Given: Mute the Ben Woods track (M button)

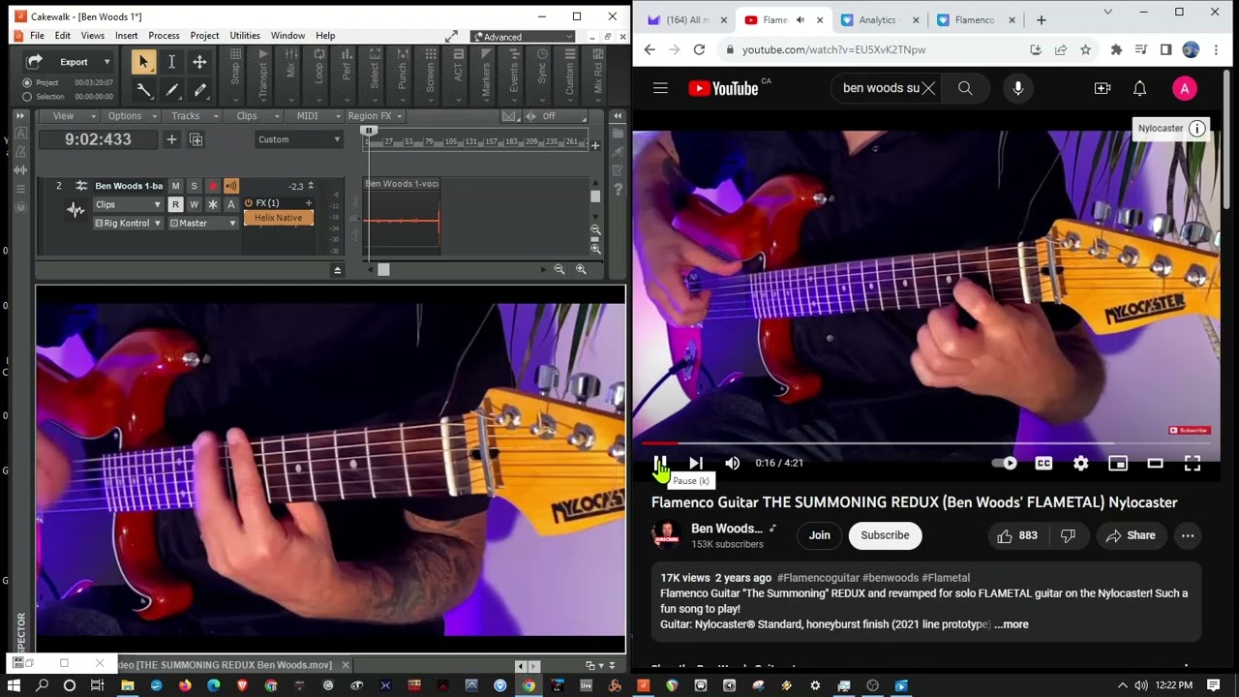Looking at the screenshot, I should (175, 186).
